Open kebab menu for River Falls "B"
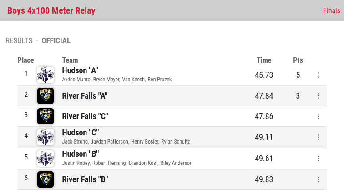Viewport: 344px width, 194px height. [319, 179]
